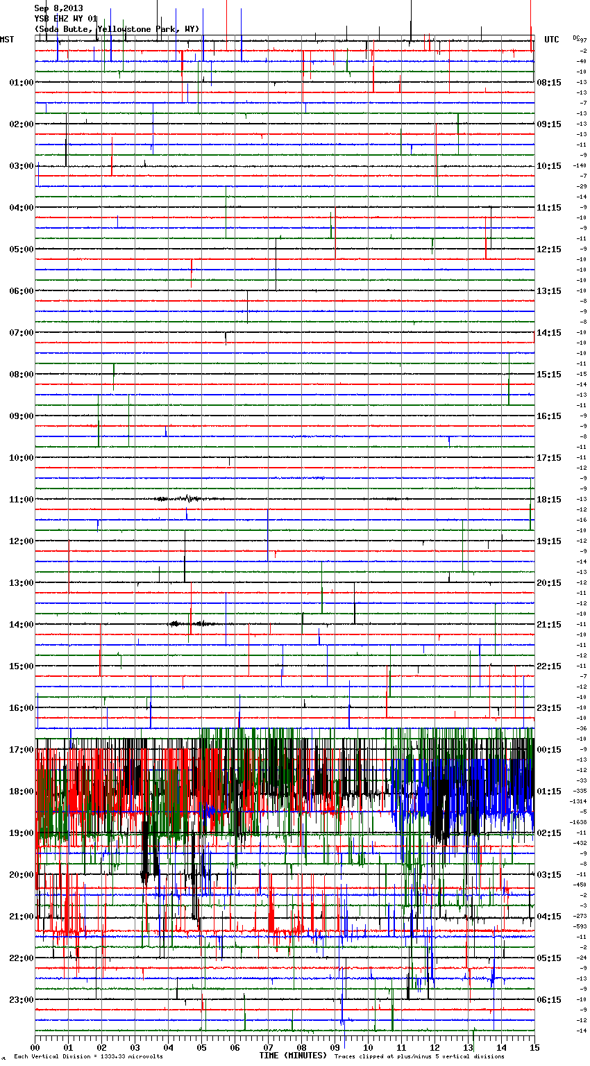Click the 09:00 MST row label
Image resolution: width=590 pixels, height=1066 pixels.
pos(22,416)
